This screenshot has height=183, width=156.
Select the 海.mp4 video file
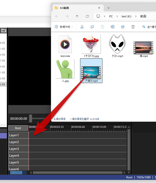[144, 49]
